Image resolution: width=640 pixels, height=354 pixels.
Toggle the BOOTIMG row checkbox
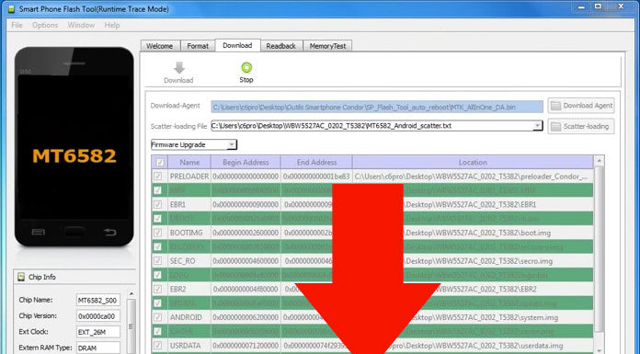click(x=157, y=233)
